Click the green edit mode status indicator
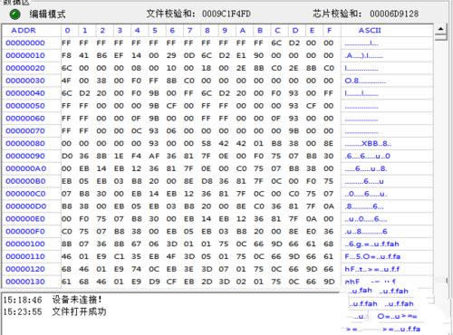453x335 pixels. (x=15, y=14)
